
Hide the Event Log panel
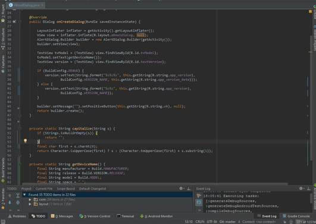pyautogui.click(x=309, y=188)
